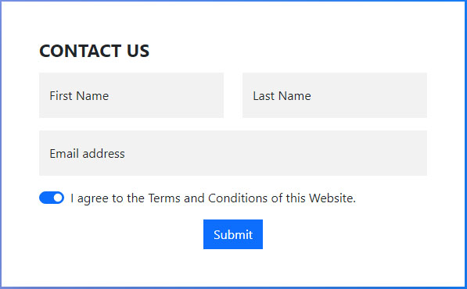Click the 'I agree to the Terms' label
467x289 pixels.
214,198
